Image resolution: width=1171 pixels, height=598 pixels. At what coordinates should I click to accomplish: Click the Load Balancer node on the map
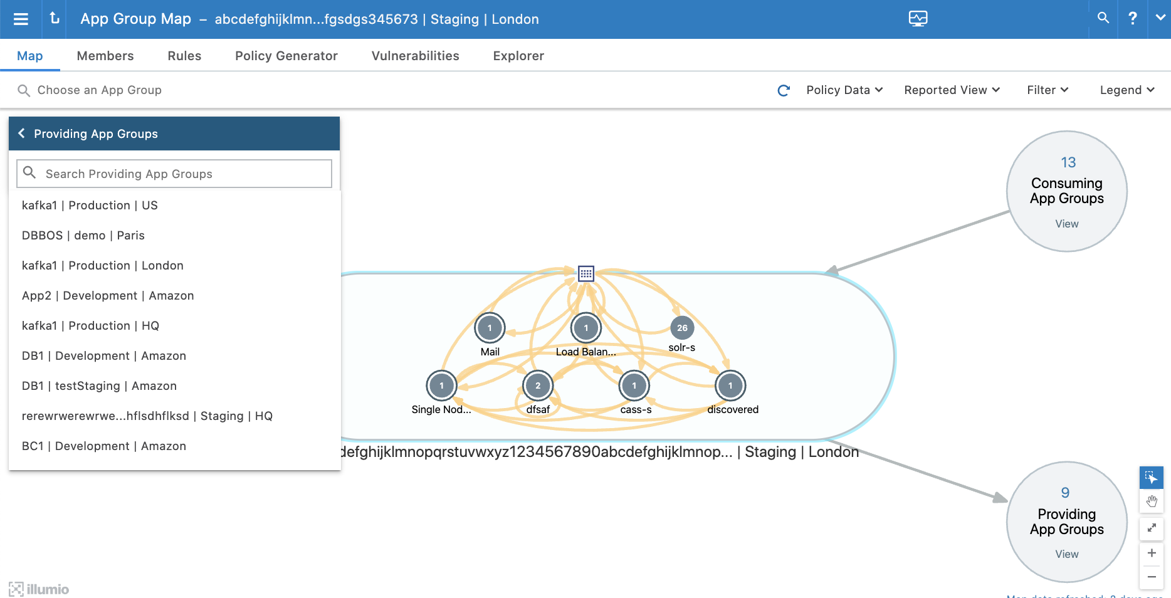pyautogui.click(x=585, y=327)
